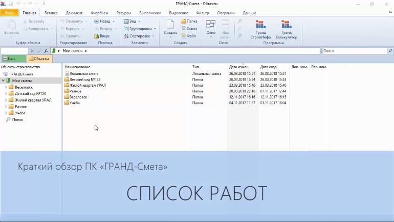Open the Сортировка dropdown
This screenshot has height=222, width=394.
[x=139, y=36]
